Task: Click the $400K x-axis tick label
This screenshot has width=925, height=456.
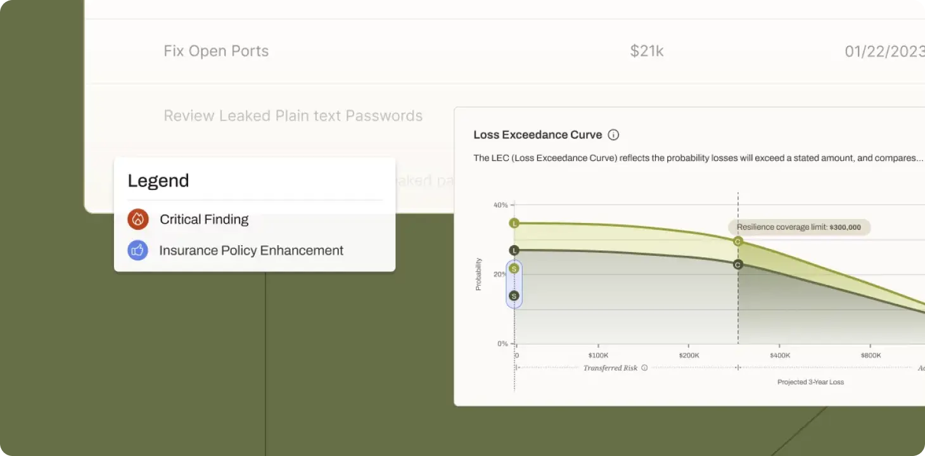Action: pyautogui.click(x=779, y=355)
